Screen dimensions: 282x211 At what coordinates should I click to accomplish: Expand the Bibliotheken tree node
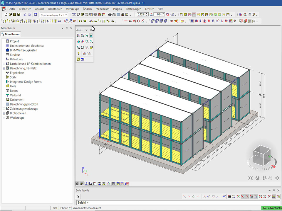pos(4,113)
